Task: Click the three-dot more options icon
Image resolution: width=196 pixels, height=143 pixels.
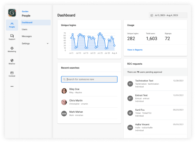Action: tap(12, 86)
